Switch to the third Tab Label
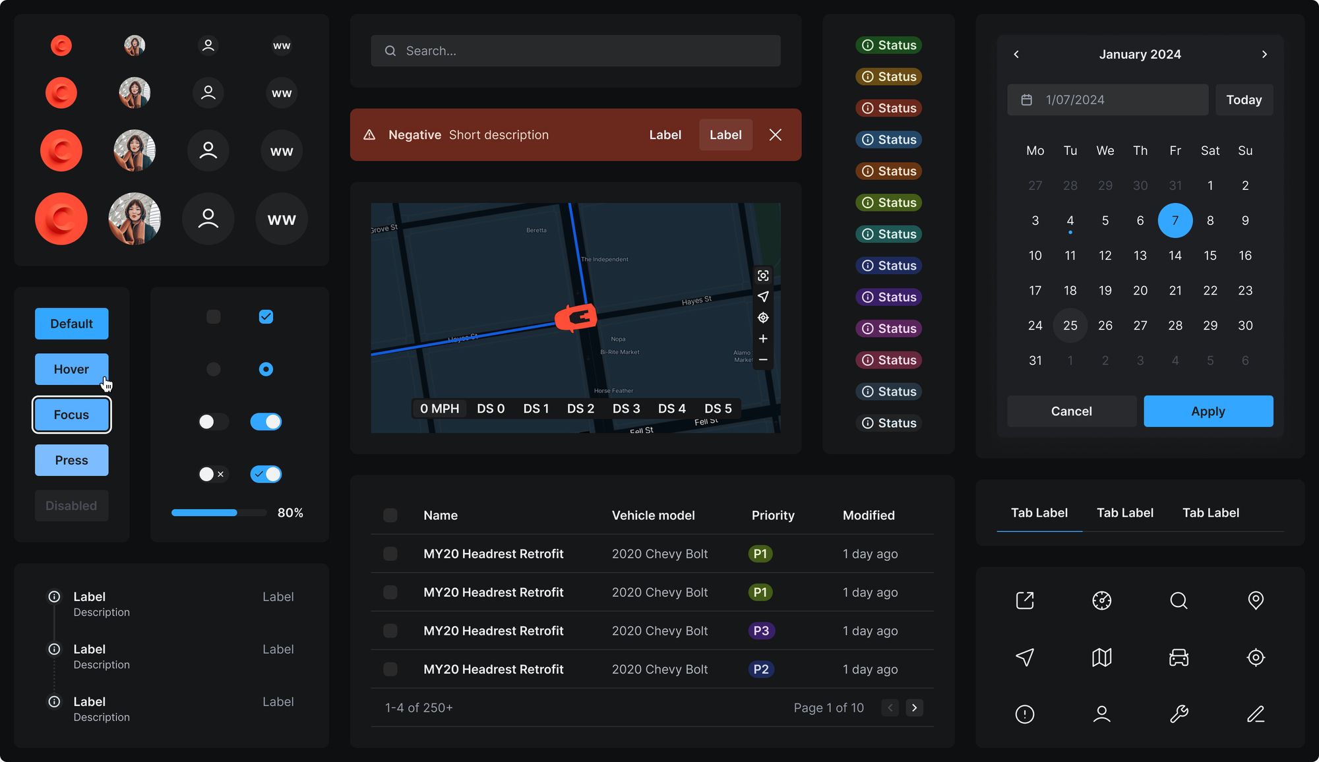Image resolution: width=1319 pixels, height=762 pixels. click(x=1211, y=513)
